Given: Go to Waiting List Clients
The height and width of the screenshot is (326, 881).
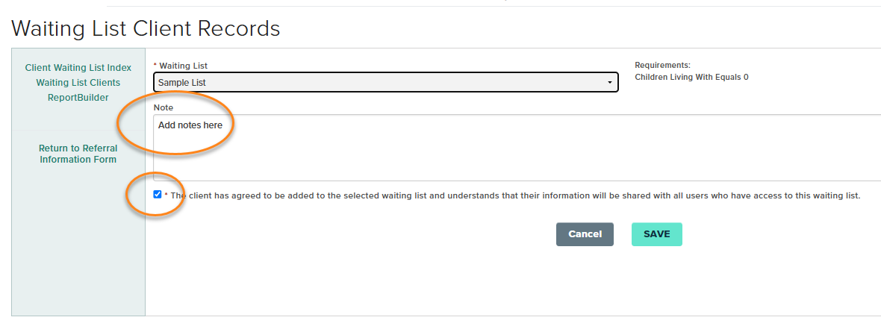Looking at the screenshot, I should 78,83.
